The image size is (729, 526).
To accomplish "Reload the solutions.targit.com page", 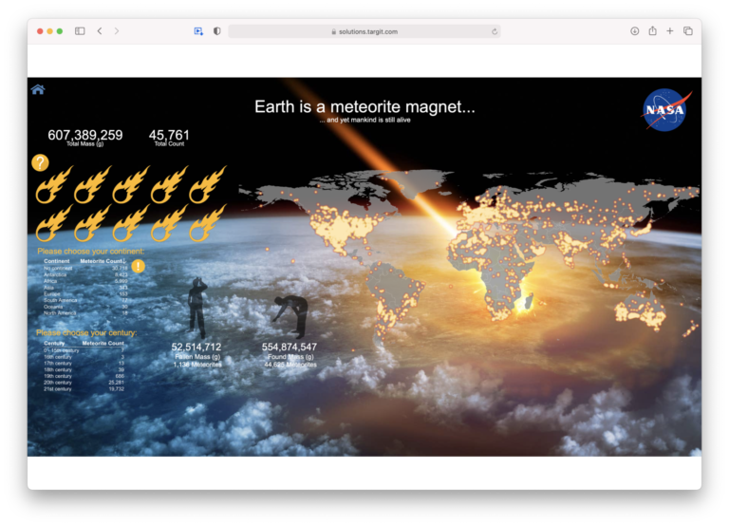I will point(495,31).
